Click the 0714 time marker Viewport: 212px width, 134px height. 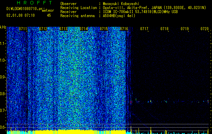84,29
